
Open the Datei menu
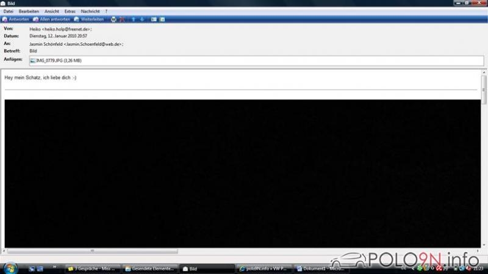[9, 12]
